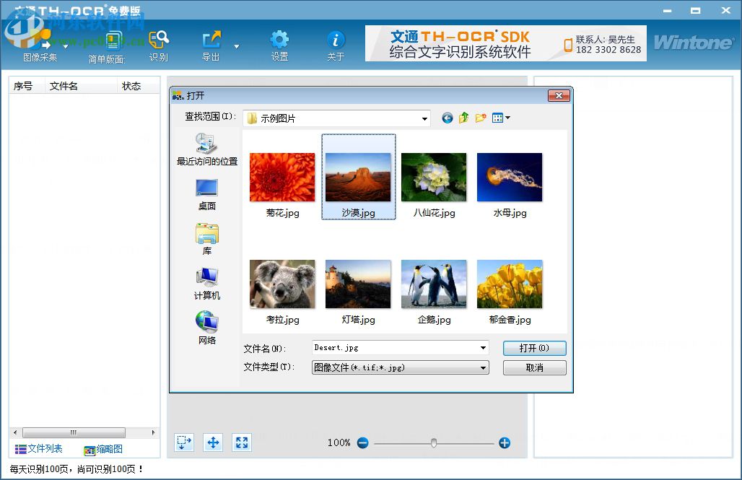Screen dimensions: 742x480
Task: Export results using the 导出 icon
Action: pyautogui.click(x=211, y=40)
